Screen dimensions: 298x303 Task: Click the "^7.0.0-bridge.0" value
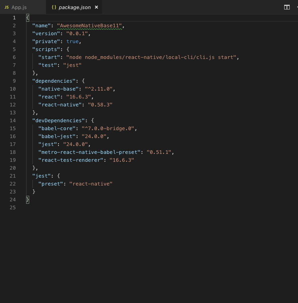point(108,129)
